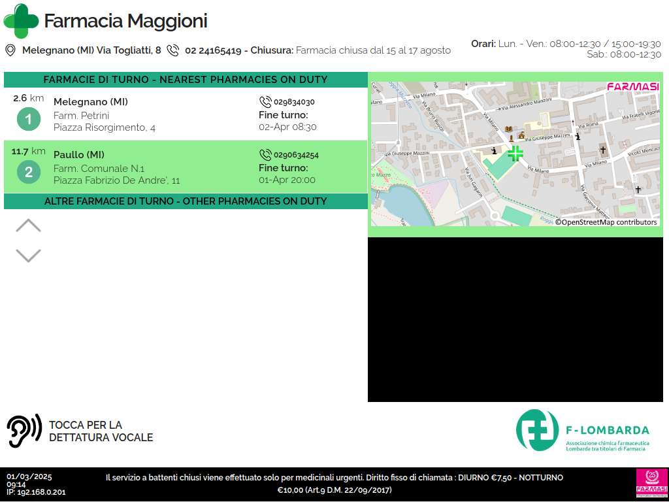Select the number 1 pharmacy circle badge
This screenshot has height=502, width=669.
pyautogui.click(x=29, y=120)
